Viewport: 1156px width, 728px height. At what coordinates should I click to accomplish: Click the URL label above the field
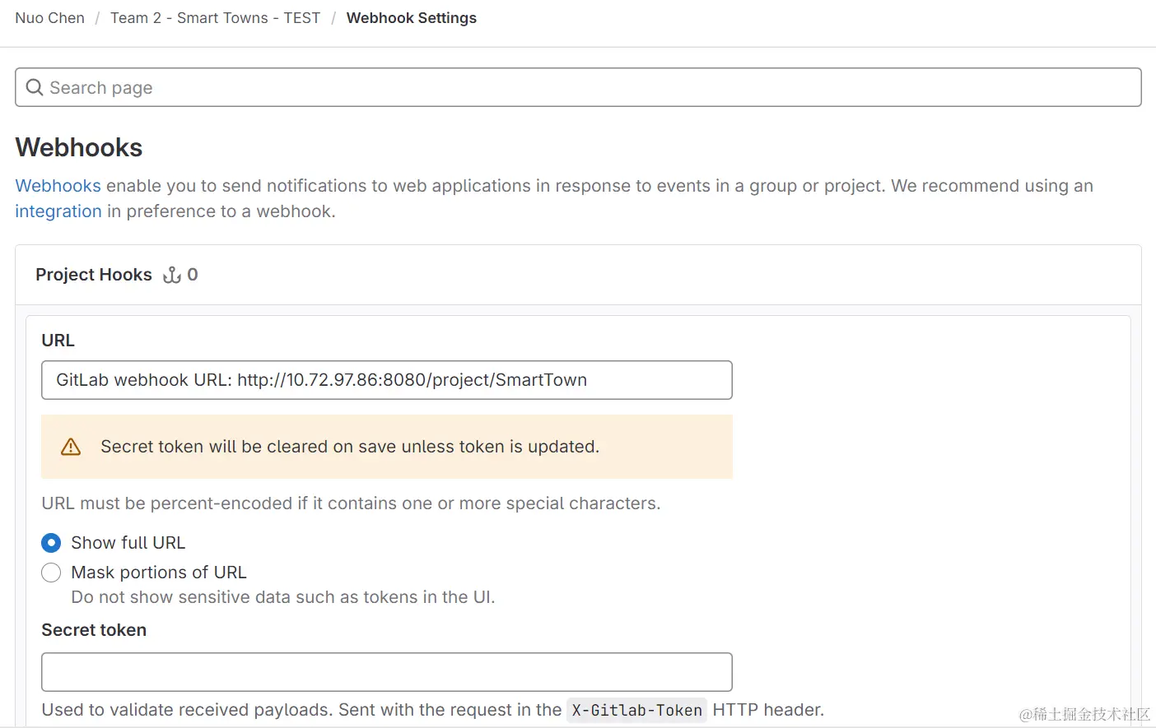point(58,341)
